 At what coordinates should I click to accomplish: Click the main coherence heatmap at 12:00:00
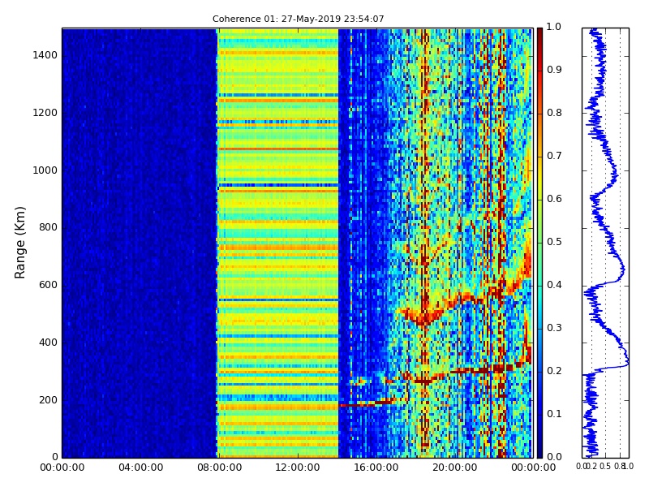298,243
